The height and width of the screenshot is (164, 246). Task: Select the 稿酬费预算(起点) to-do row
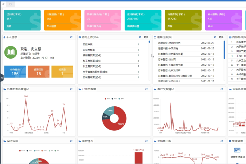(x=111, y=55)
